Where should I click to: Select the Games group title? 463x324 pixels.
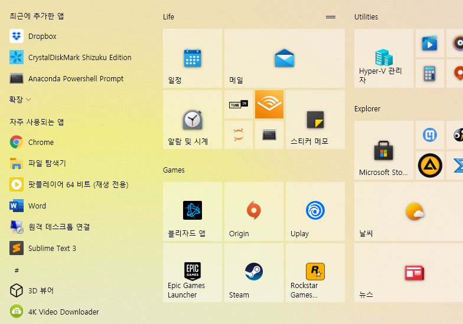(x=174, y=170)
